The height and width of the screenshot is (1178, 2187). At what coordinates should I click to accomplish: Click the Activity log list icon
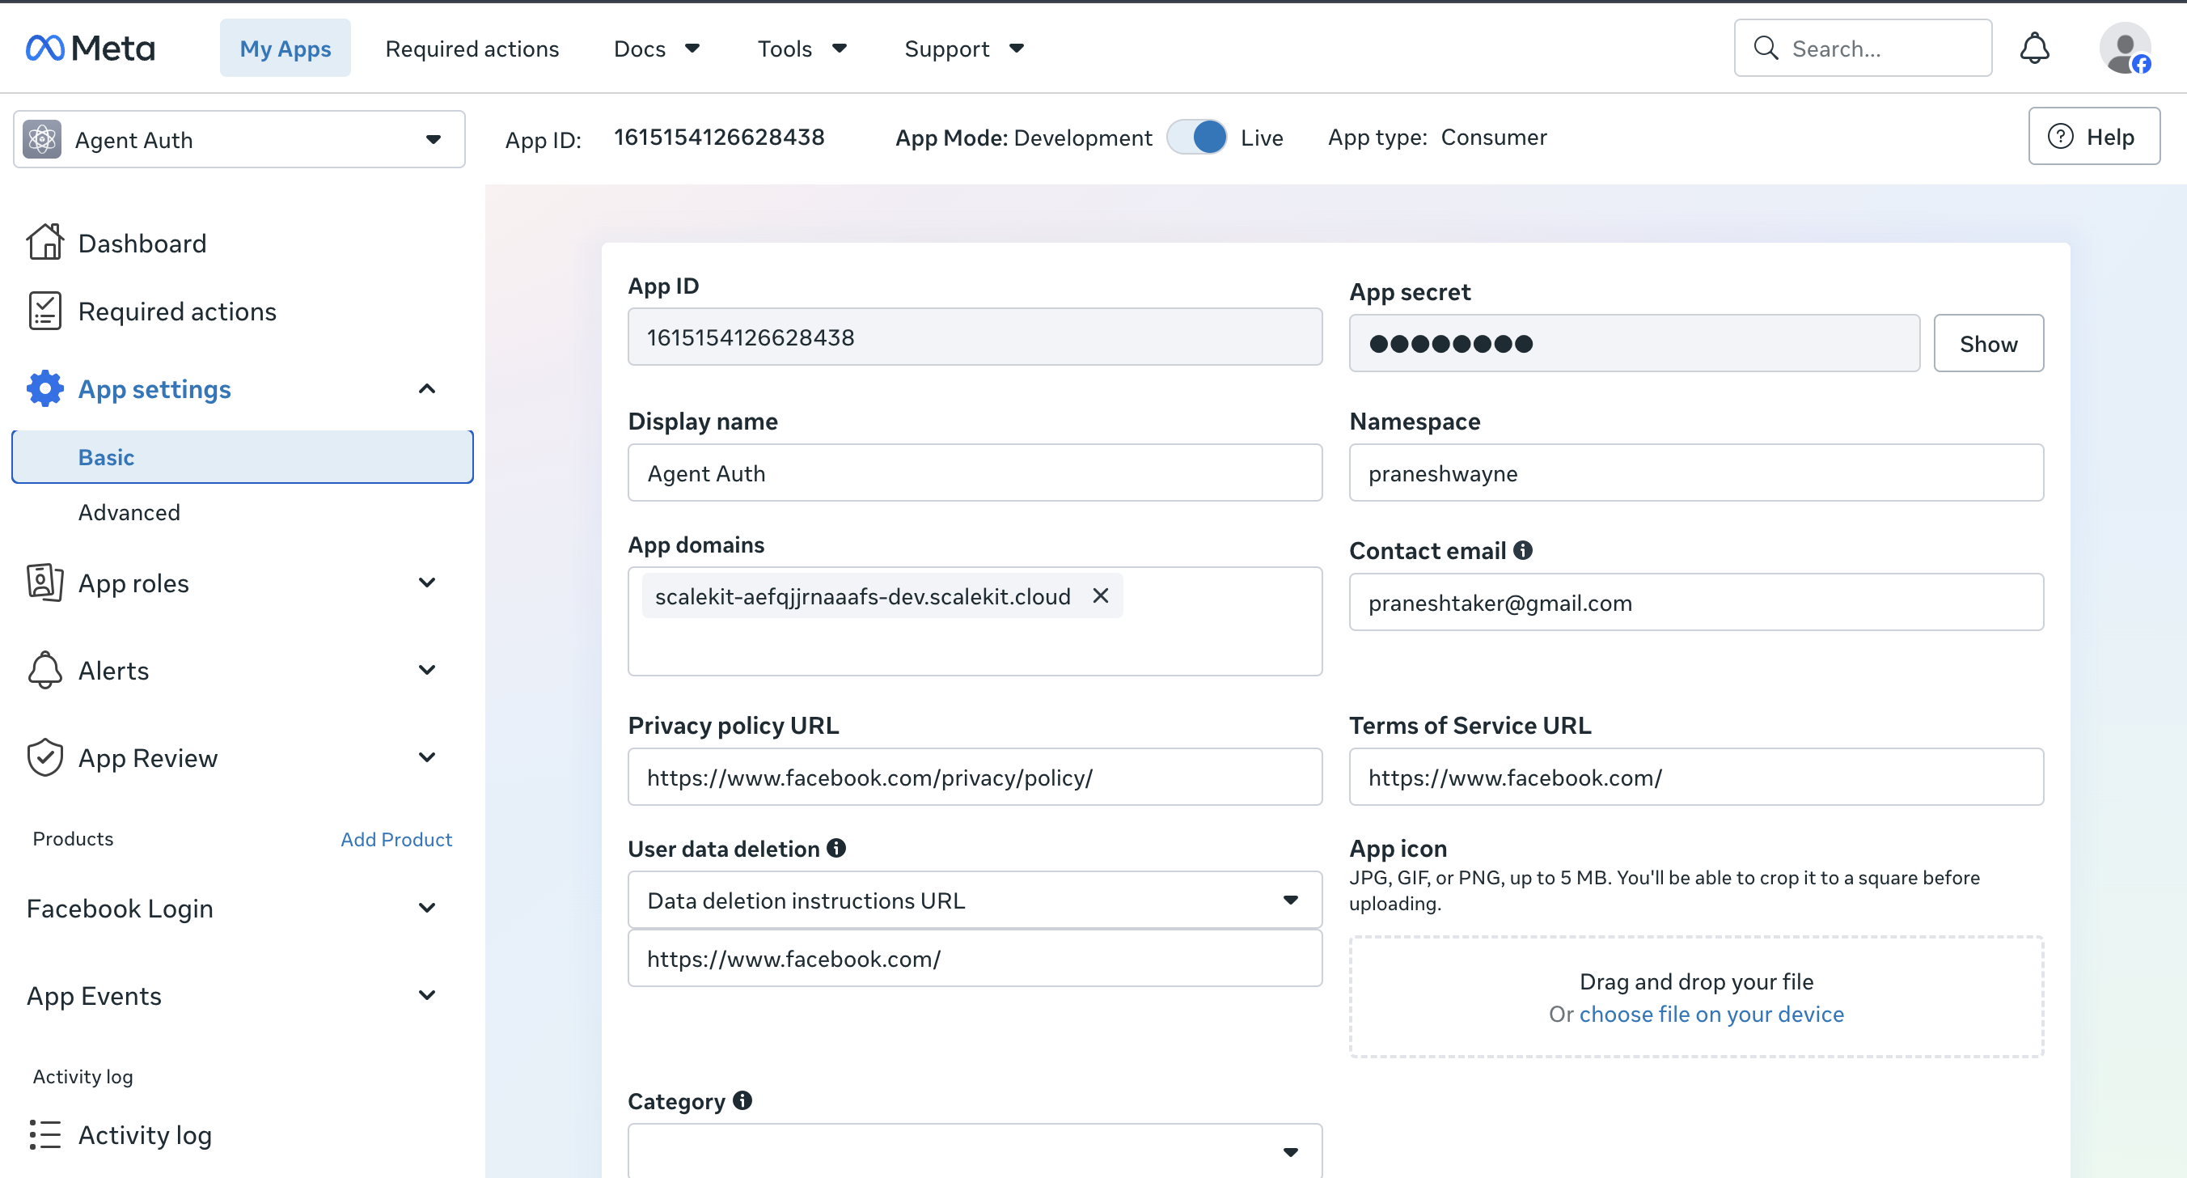click(x=45, y=1134)
